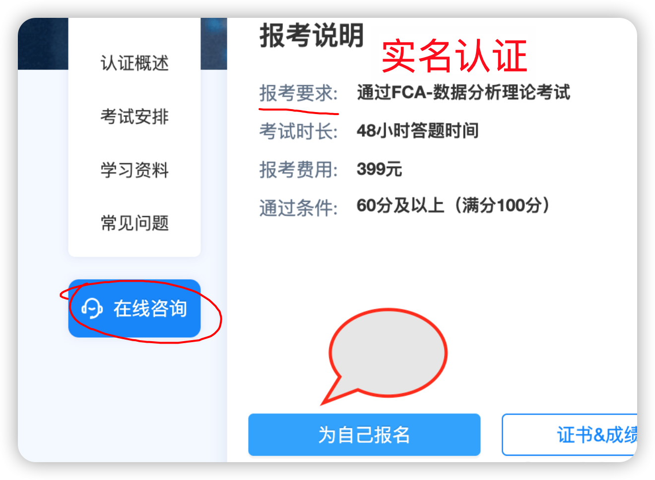Click the 在线咨询 button label

[x=150, y=308]
